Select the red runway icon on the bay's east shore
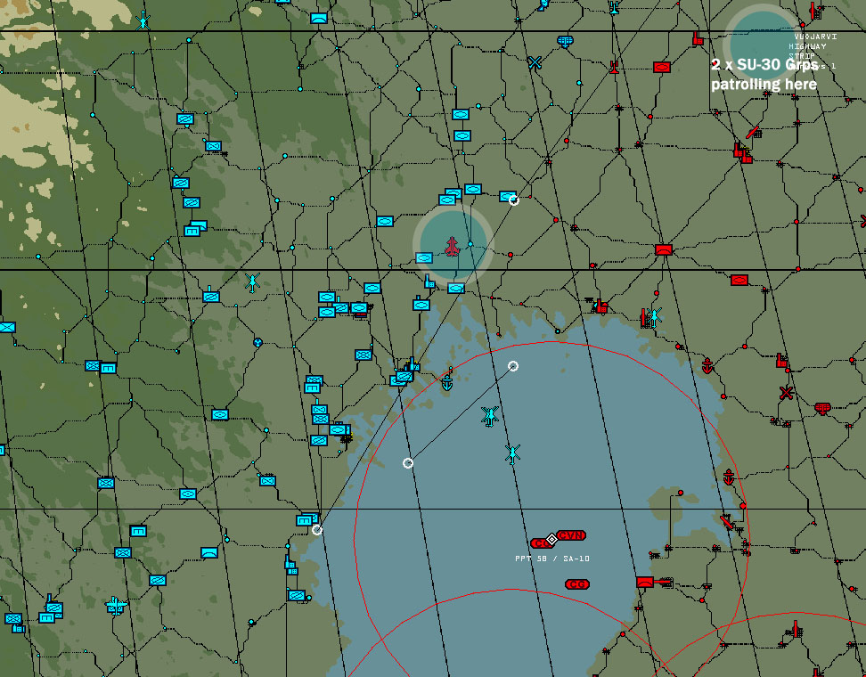The width and height of the screenshot is (866, 677). (x=727, y=522)
